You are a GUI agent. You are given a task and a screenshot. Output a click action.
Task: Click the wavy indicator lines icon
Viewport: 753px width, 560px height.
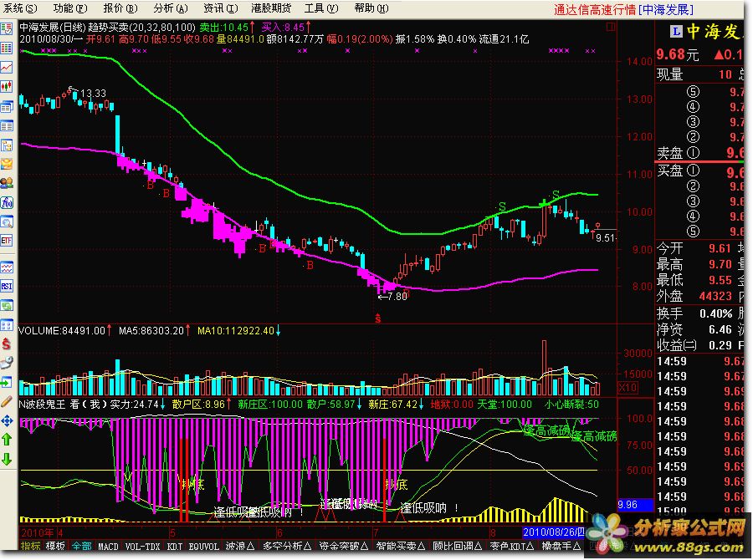click(7, 267)
